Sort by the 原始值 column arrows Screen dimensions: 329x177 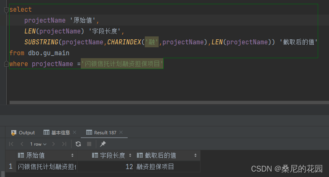coord(73,156)
